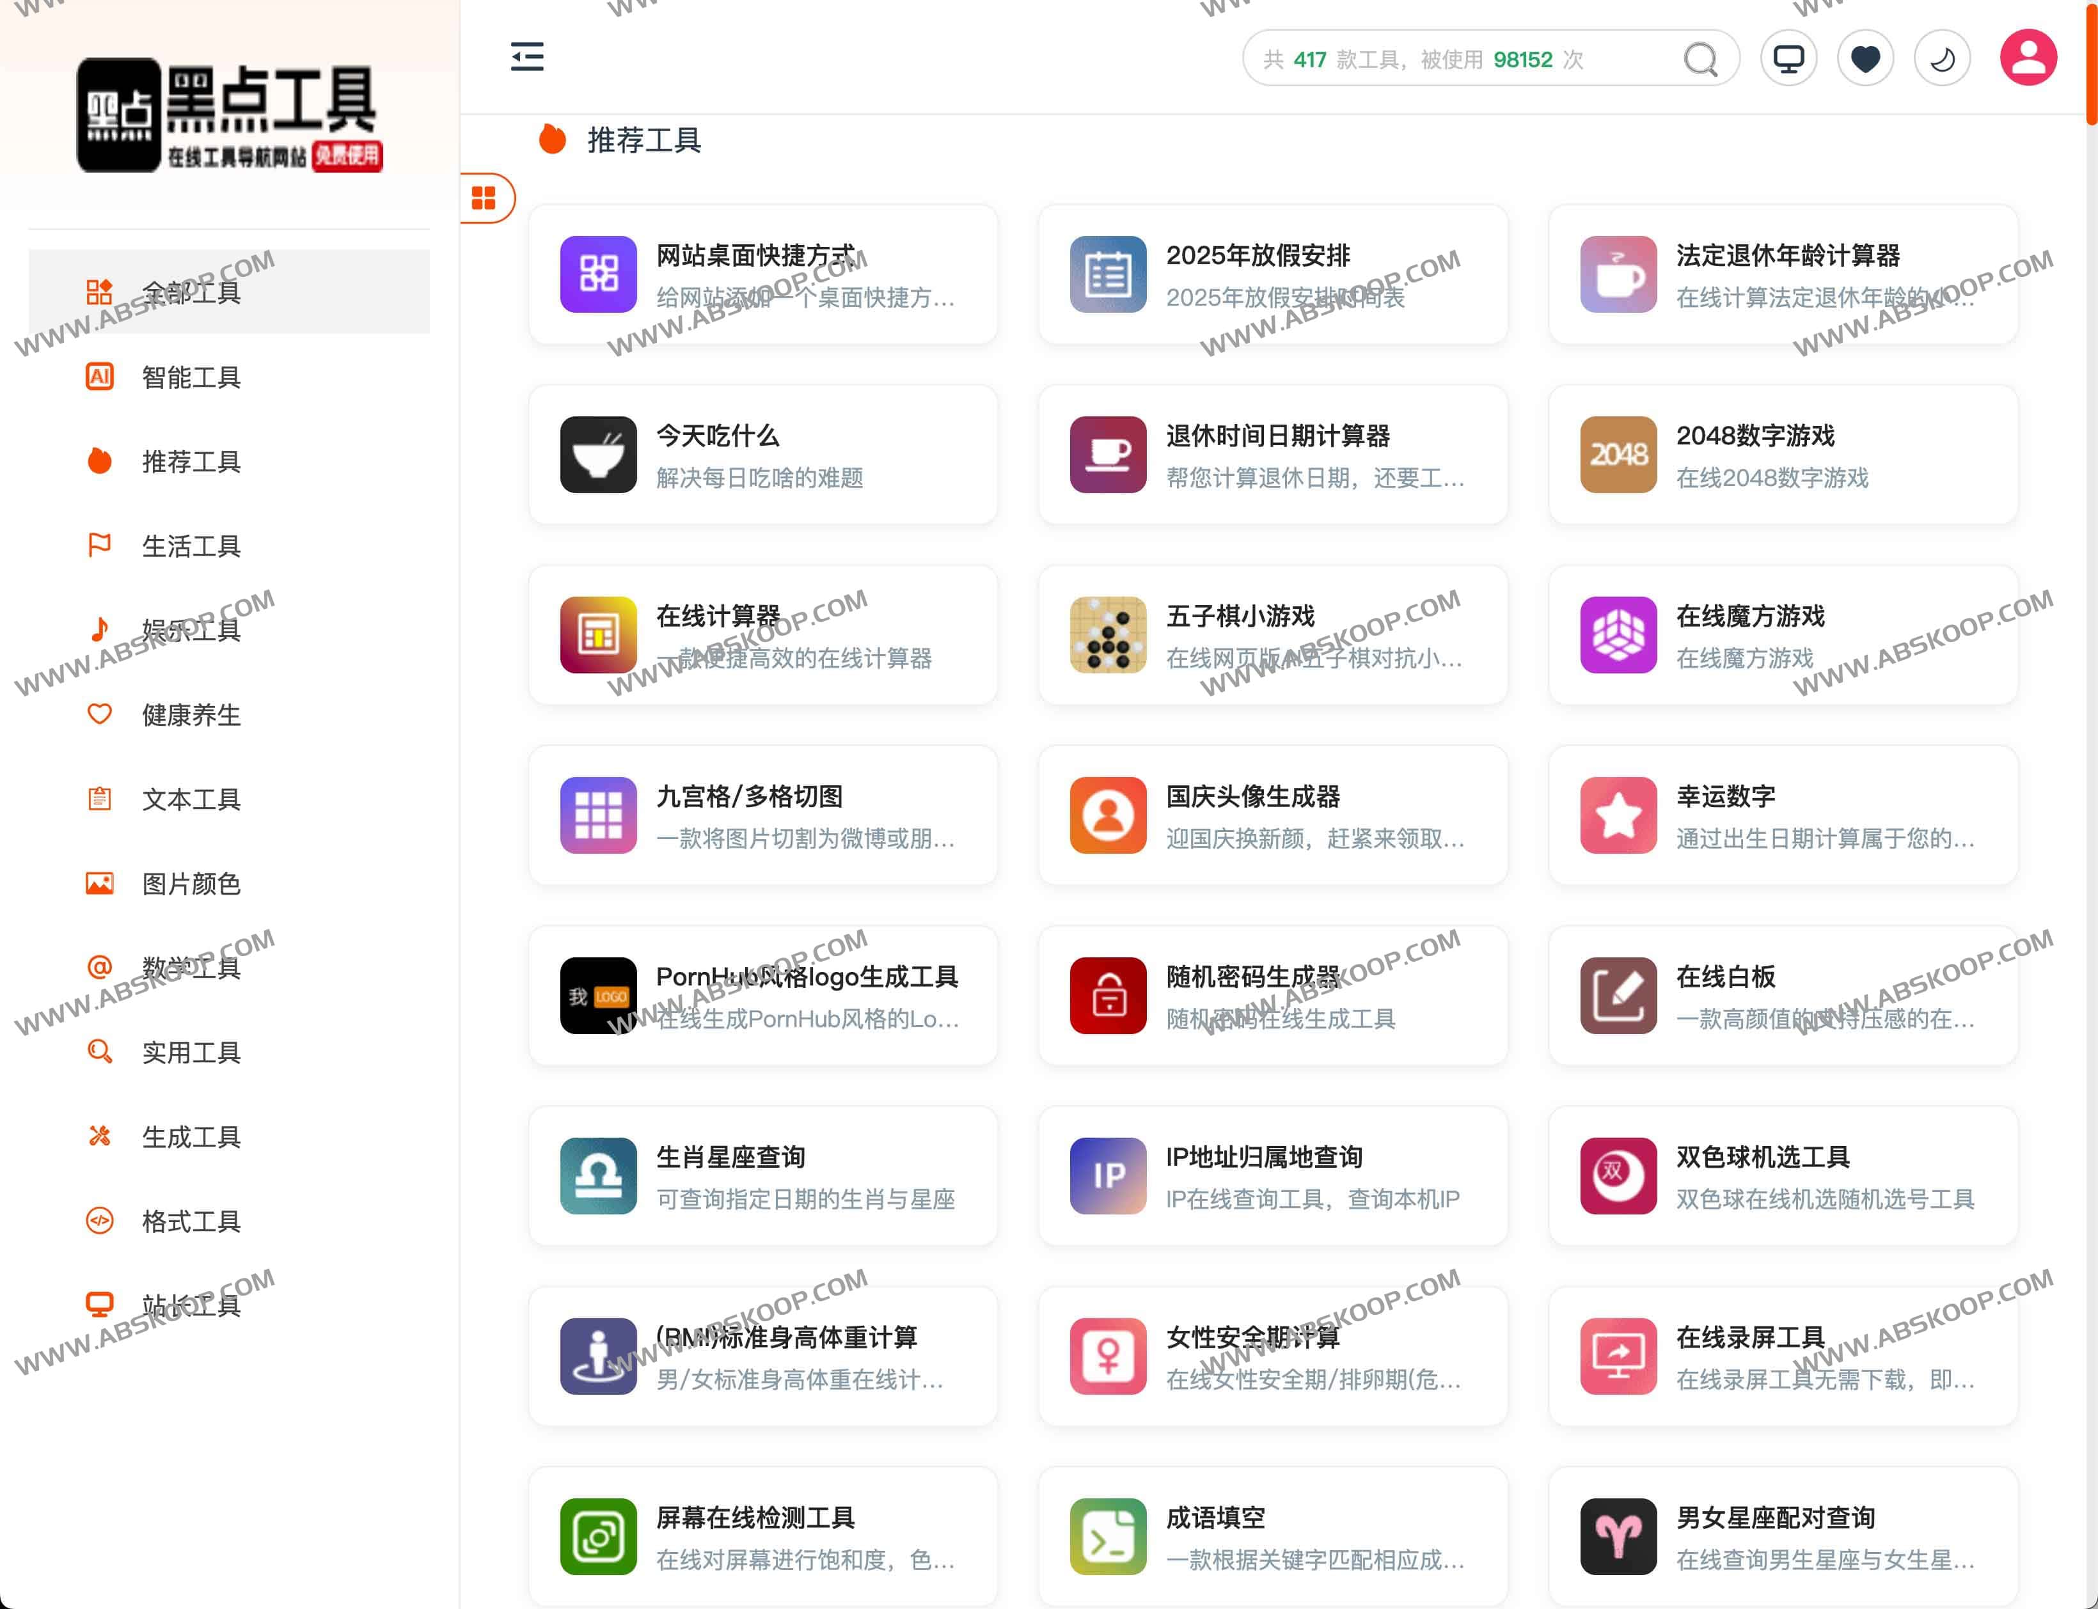Click the search magnifier icon
2098x1609 pixels.
point(1700,59)
